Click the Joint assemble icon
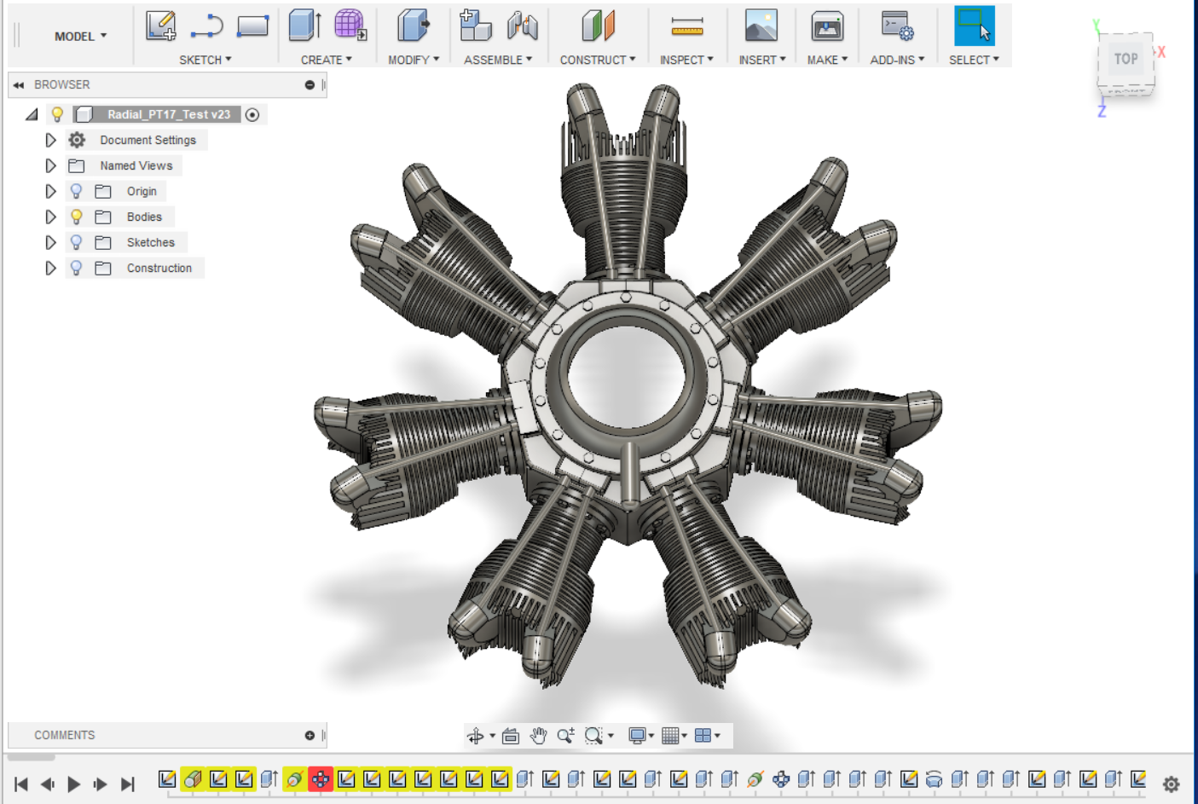1198x804 pixels. (522, 26)
